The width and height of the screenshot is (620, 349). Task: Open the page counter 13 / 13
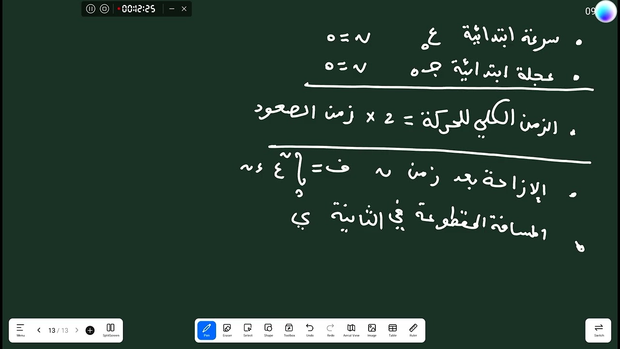[58, 331]
